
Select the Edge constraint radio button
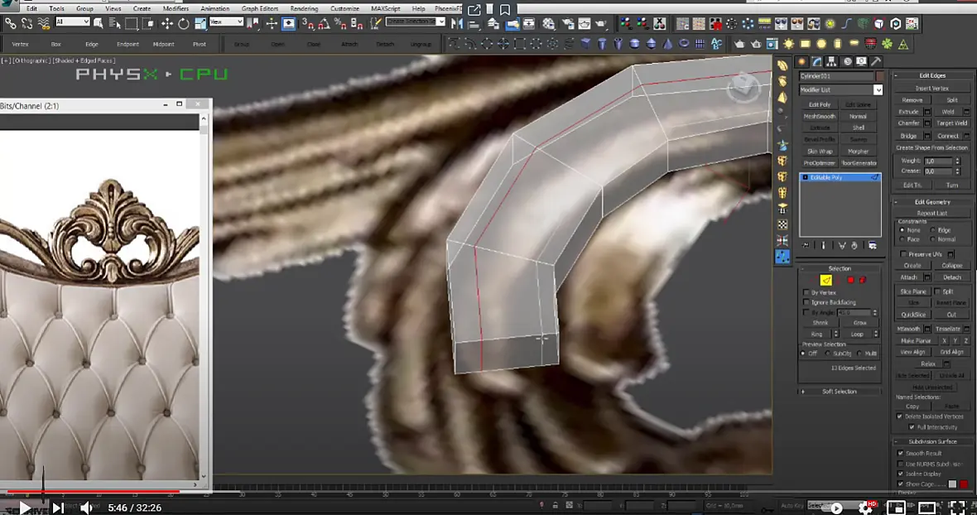tap(933, 230)
